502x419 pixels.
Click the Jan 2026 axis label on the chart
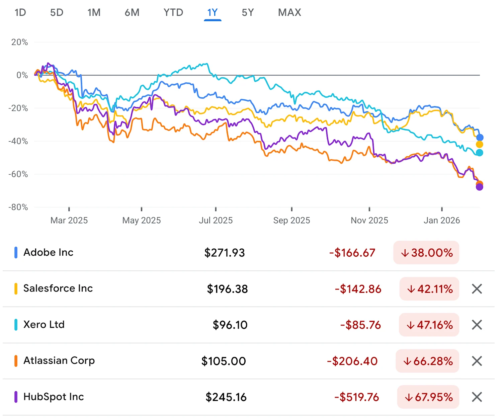[442, 220]
